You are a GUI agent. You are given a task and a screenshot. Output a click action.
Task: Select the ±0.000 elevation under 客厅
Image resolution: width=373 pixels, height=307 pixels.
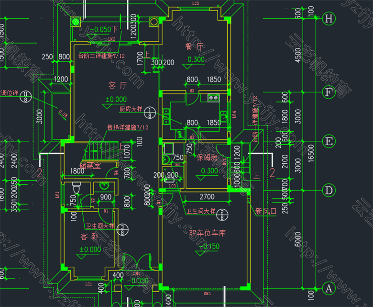pos(116,99)
